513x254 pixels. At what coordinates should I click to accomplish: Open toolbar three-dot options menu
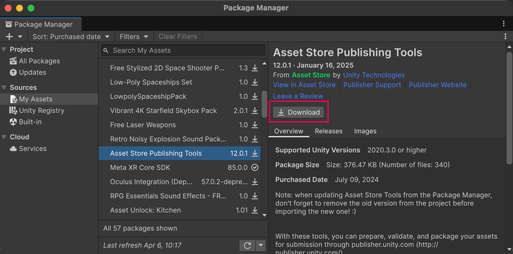[506, 36]
